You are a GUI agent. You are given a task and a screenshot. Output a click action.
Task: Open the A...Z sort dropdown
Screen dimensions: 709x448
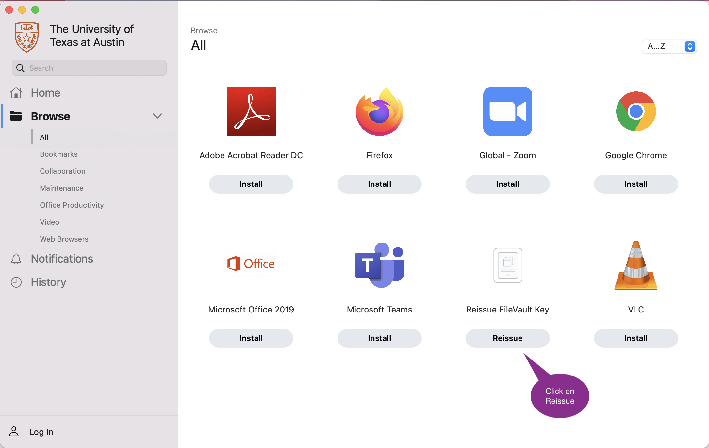pos(669,46)
